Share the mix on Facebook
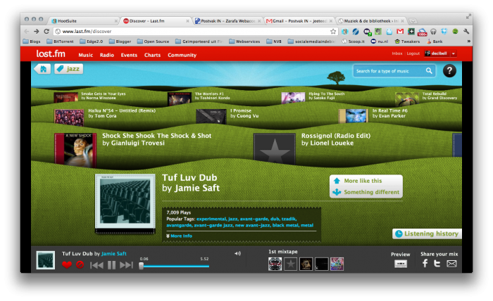 (x=425, y=263)
